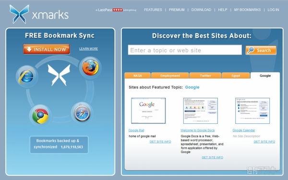Screen dimensions: 288x180
Task: Follow the Google Calendar link
Action: (244, 130)
